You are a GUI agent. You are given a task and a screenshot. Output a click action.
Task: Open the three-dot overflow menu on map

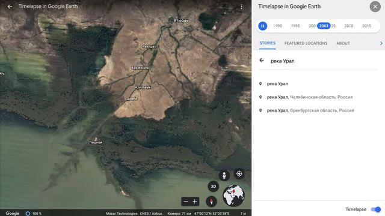(x=241, y=7)
